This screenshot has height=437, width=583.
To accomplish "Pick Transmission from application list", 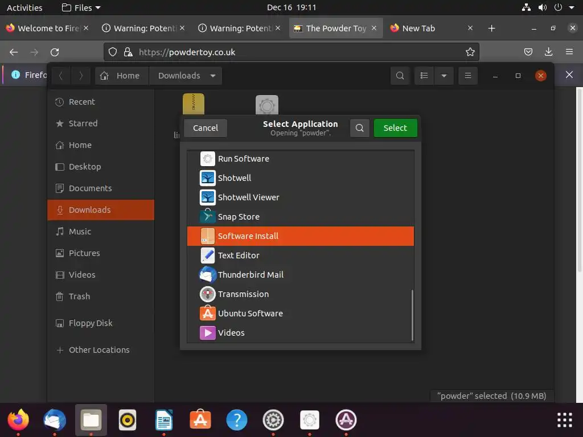I will pyautogui.click(x=301, y=294).
